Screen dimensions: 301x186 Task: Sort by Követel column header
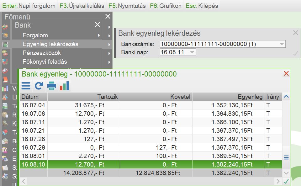pyautogui.click(x=156, y=97)
